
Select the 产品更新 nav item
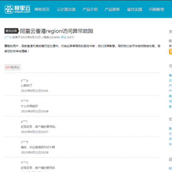[x=112, y=9]
